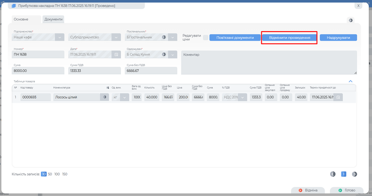Open calendar for Термін придатності date
Image resolution: width=372 pixels, height=196 pixels.
point(339,97)
